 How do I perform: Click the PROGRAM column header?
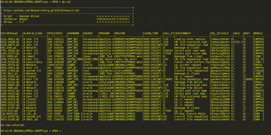[105, 33]
